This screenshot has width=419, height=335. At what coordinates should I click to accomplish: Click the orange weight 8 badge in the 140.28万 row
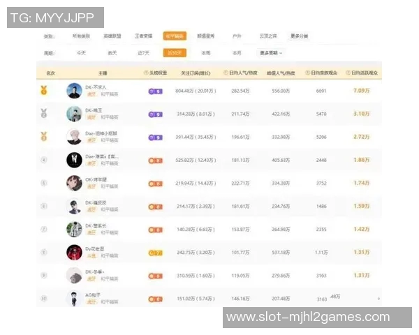click(156, 230)
